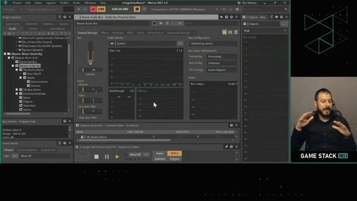Collapse the Master Audio Bus tree node
Viewport: 357px width, 201px height.
pos(13,66)
